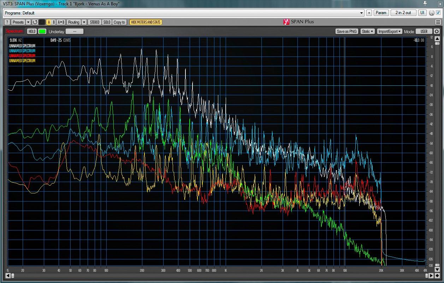Click the dark bypass button beside reset

coord(42,22)
